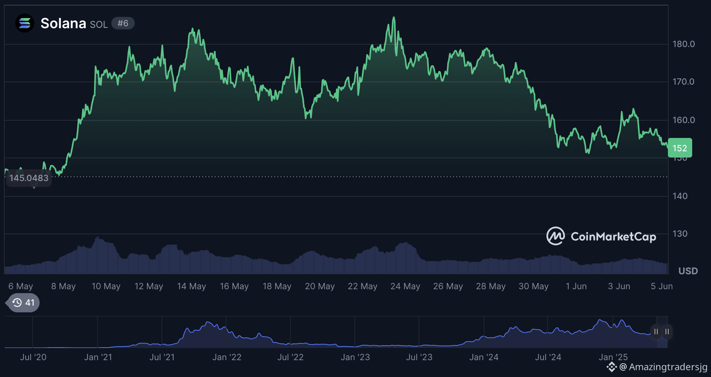Click Jul '23 on the navigator timeline

coord(419,357)
